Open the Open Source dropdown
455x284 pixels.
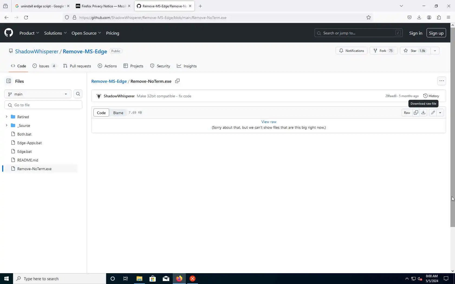(x=86, y=33)
